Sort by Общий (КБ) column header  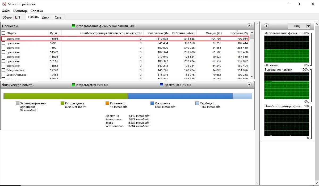(x=210, y=33)
